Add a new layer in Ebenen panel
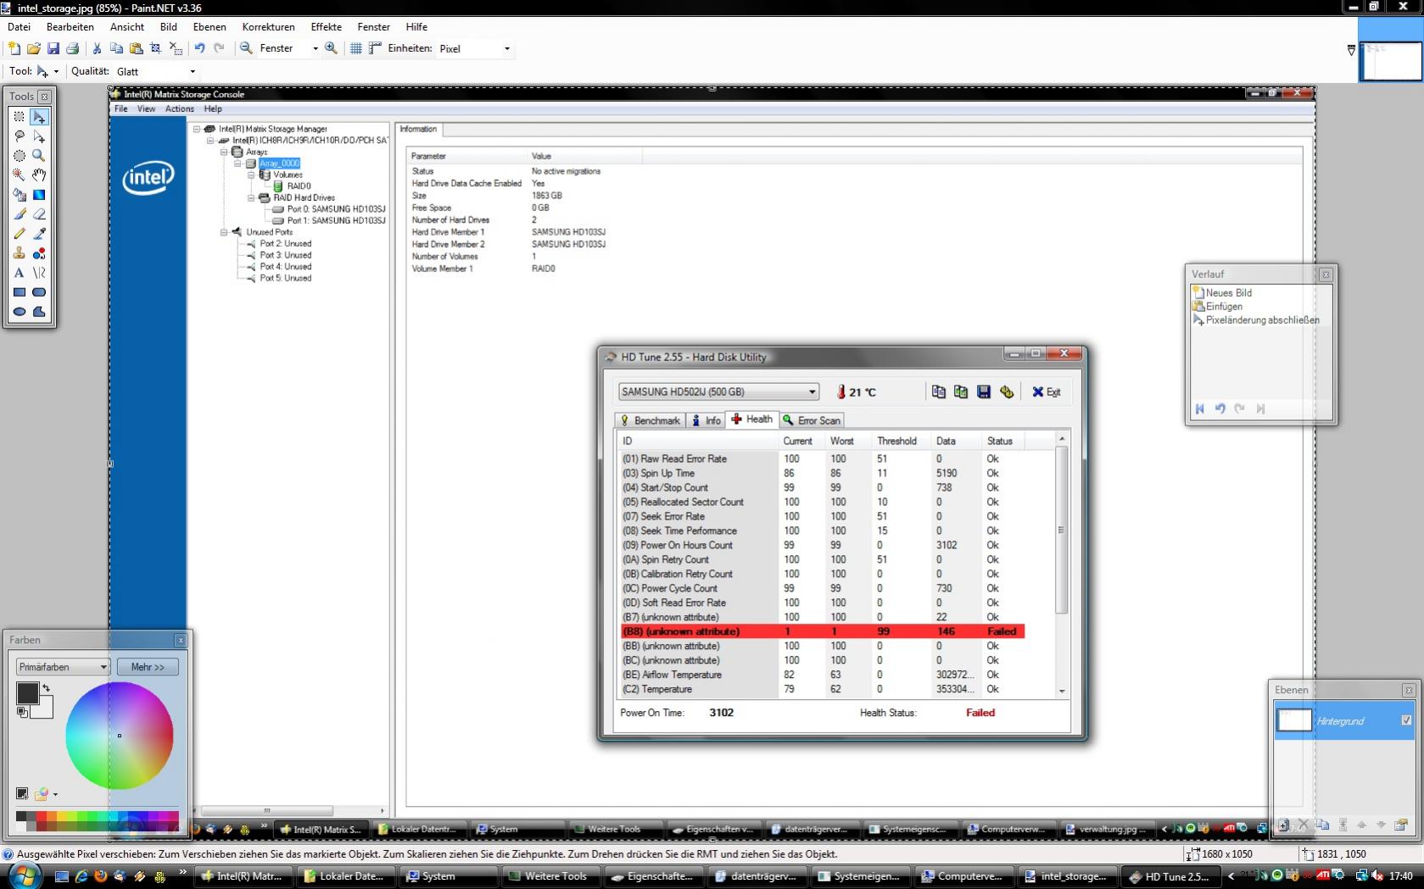The image size is (1424, 889). [x=1284, y=825]
